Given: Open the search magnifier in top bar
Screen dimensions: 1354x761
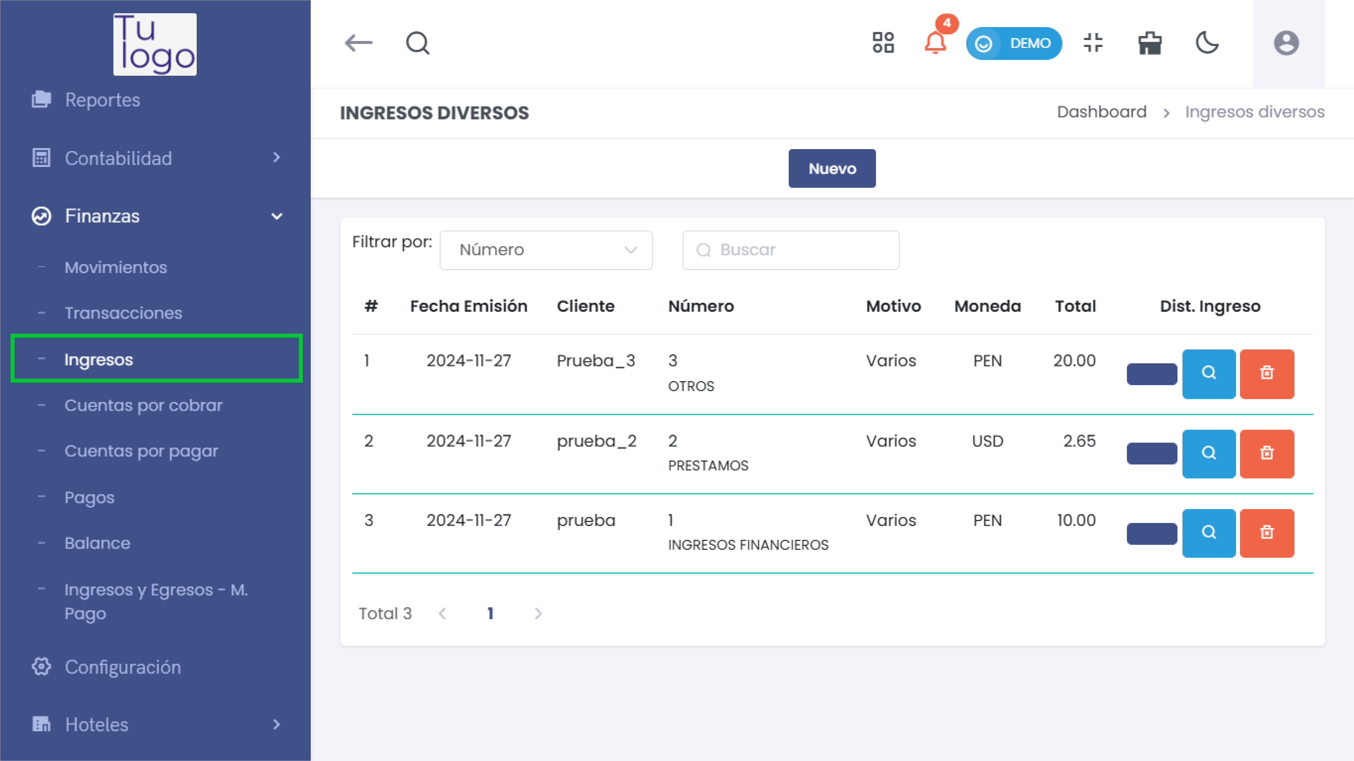Looking at the screenshot, I should pos(418,43).
